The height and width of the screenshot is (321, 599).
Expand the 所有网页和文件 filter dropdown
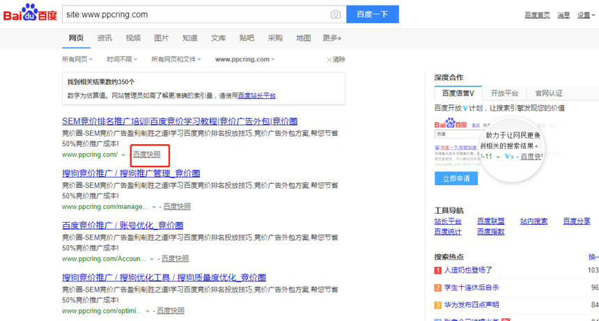click(176, 59)
